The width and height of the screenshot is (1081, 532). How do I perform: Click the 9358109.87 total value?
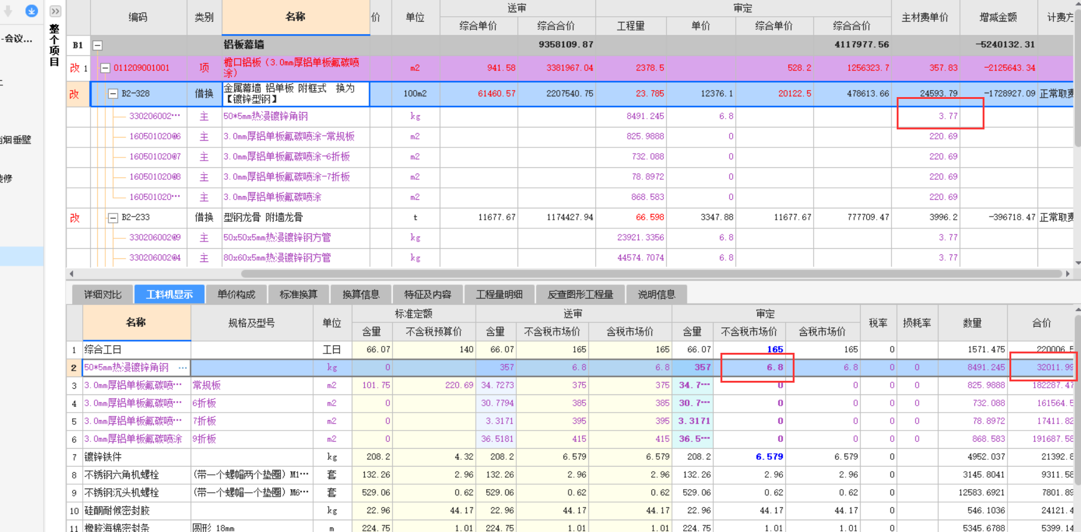point(566,45)
